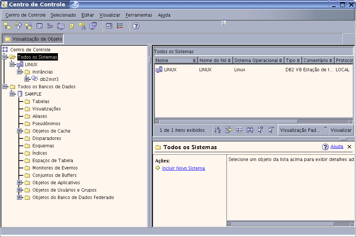Screen dimensions: 356x237
Task: Sort by the Tipo column header
Action: point(293,60)
